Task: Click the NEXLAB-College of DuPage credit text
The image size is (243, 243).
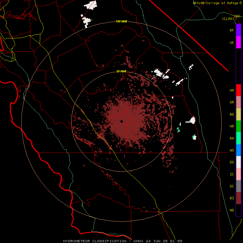Action: tap(216, 3)
